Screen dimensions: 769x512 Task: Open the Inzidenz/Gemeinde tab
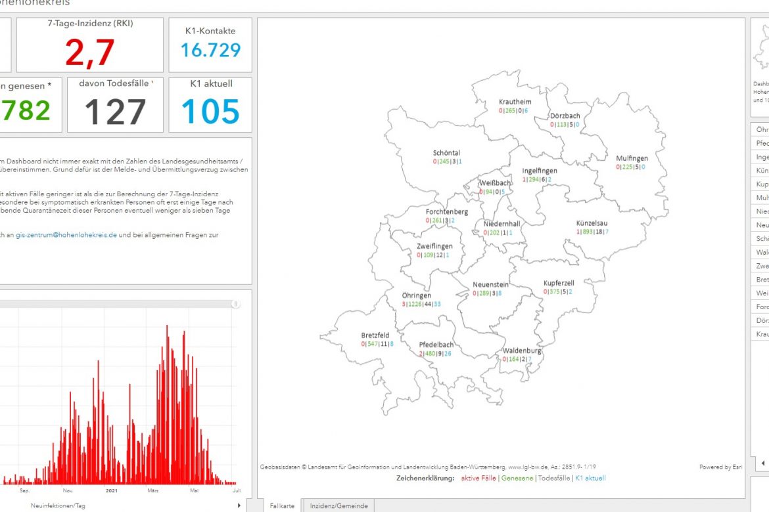338,505
